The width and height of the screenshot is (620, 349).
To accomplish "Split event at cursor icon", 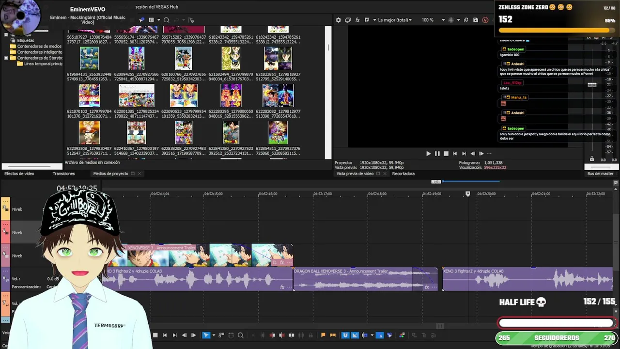I will click(x=291, y=335).
